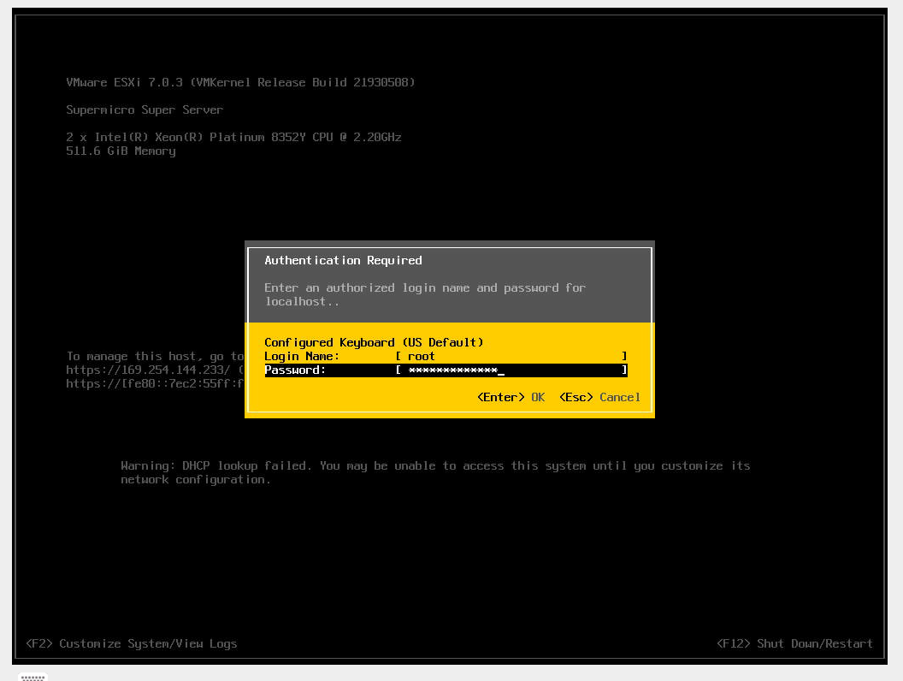903x681 pixels.
Task: Click the https://[fe80::7ec2:55ff IPv6 URL
Action: click(x=155, y=384)
